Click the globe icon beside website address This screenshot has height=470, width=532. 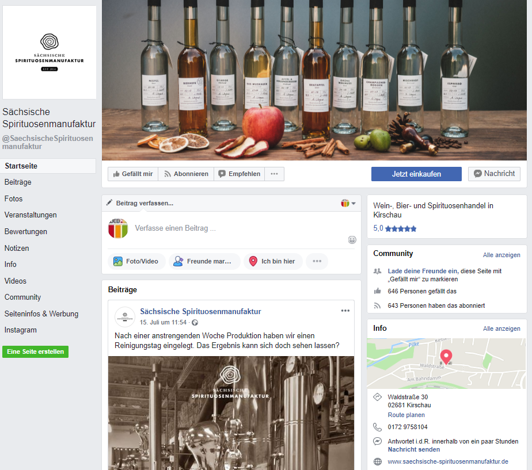pos(377,461)
